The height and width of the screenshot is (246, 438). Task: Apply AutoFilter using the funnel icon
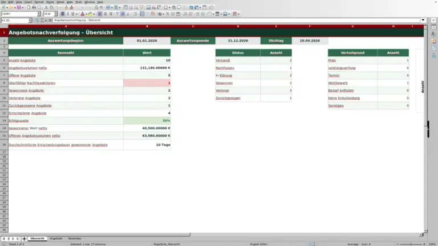tap(141, 7)
